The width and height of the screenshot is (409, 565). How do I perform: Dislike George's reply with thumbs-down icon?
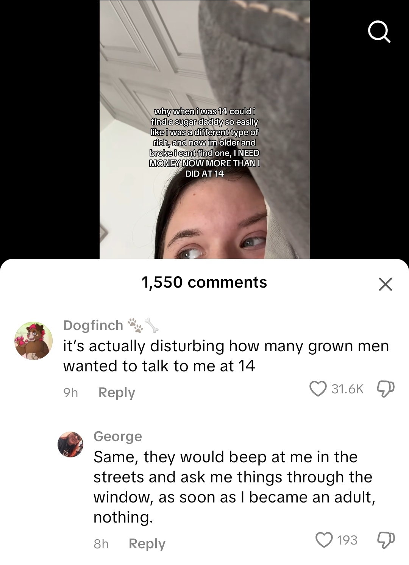pos(386,540)
